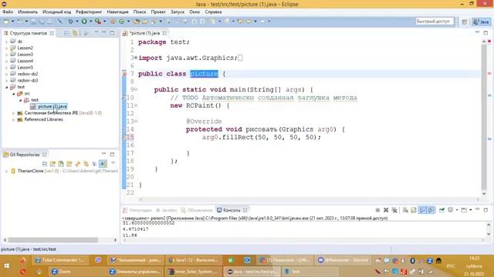Click Hierarchical Branch Layout Git icon

94,164
